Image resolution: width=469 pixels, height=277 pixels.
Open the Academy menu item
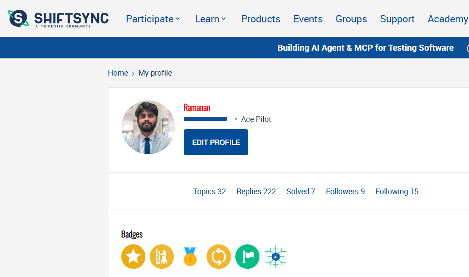click(x=448, y=19)
